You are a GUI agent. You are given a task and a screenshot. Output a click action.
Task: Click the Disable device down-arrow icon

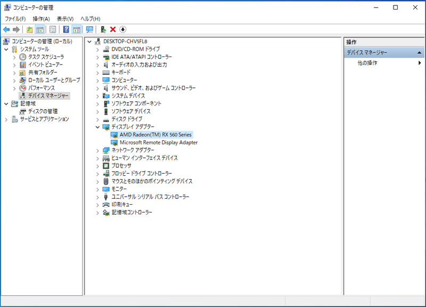pyautogui.click(x=123, y=29)
